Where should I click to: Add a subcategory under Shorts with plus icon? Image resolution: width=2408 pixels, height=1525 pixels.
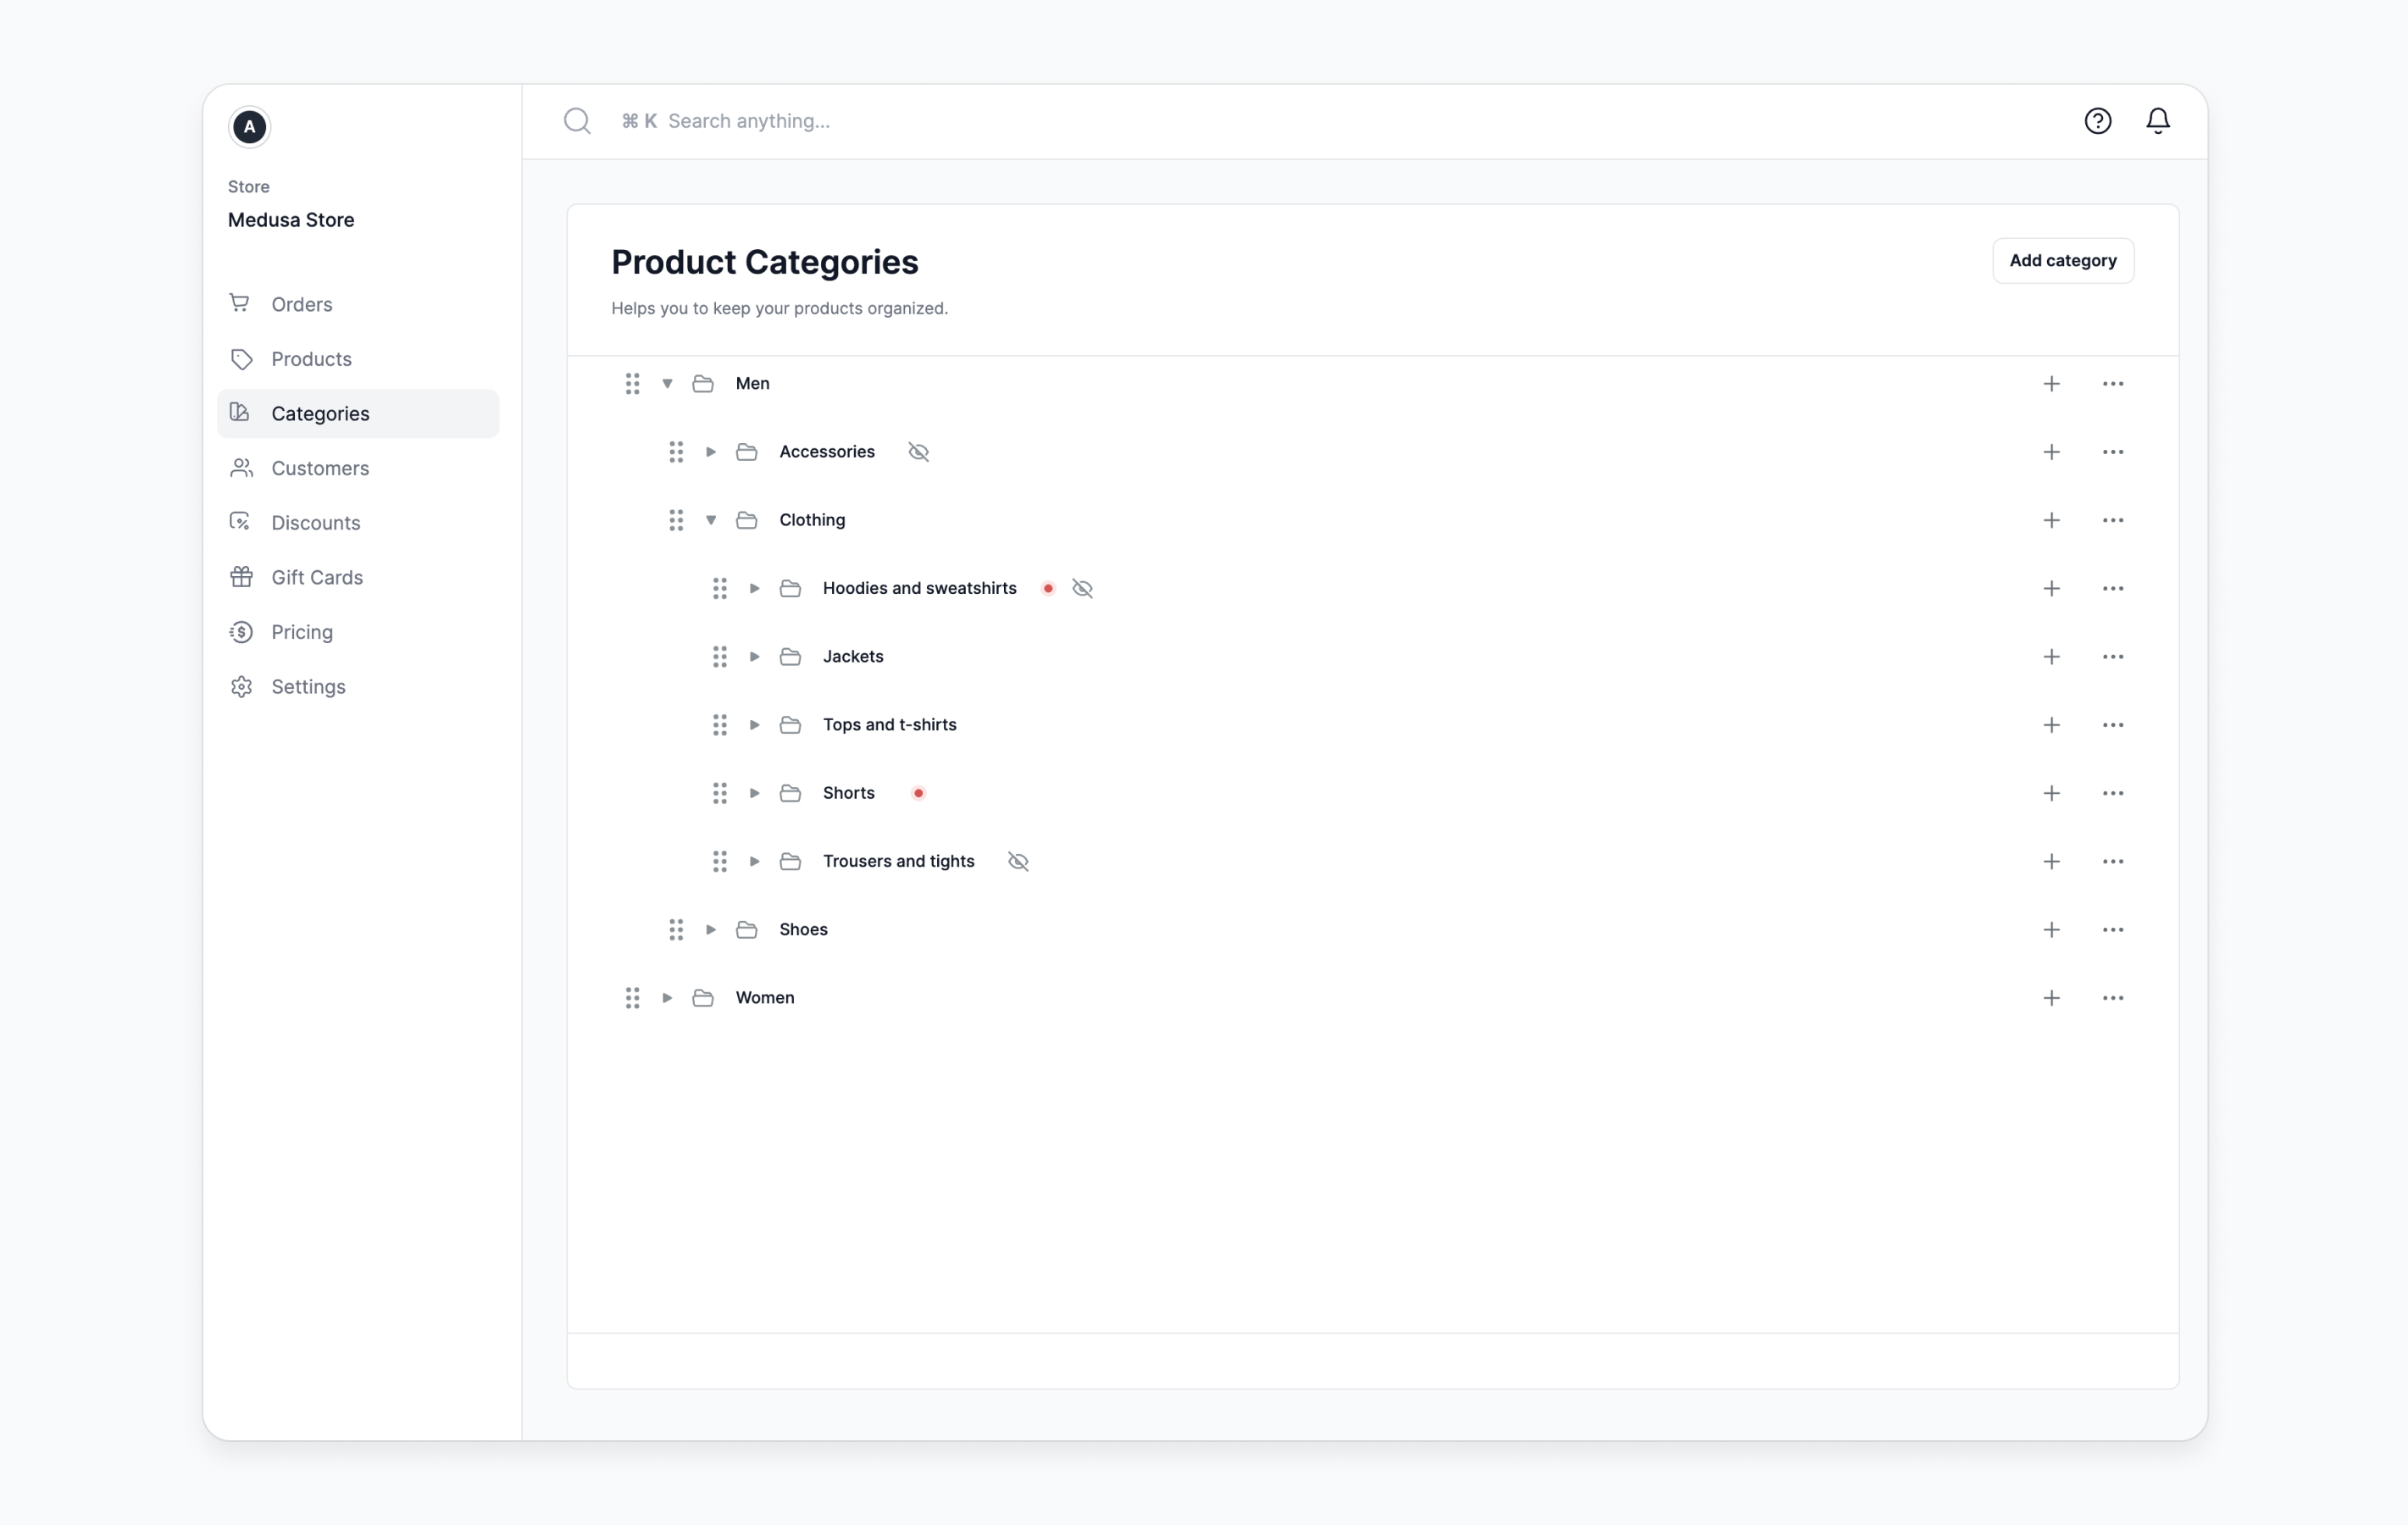tap(2052, 793)
